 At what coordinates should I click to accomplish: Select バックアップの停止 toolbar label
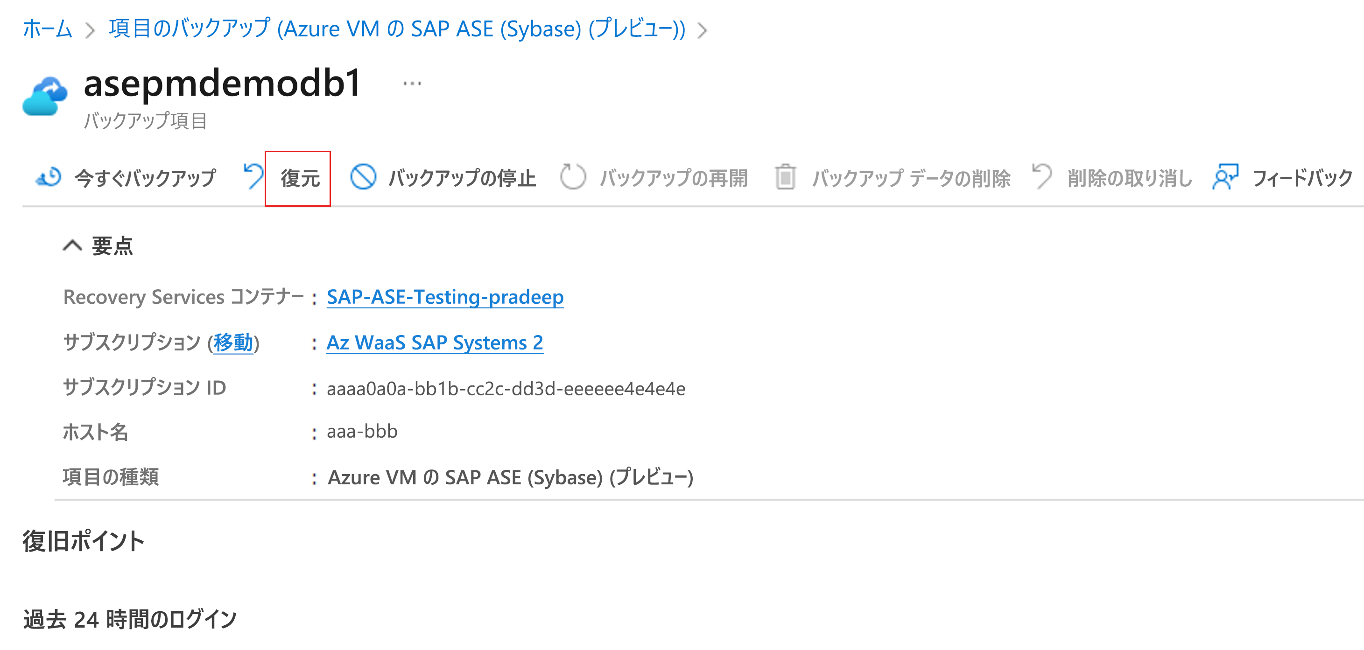click(462, 178)
